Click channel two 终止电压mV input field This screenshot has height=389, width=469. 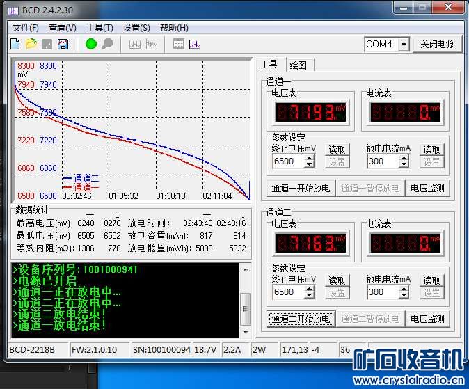(x=289, y=292)
